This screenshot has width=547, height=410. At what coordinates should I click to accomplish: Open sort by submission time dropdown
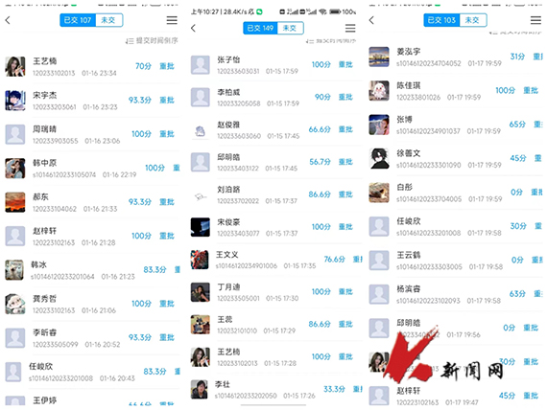[x=152, y=41]
